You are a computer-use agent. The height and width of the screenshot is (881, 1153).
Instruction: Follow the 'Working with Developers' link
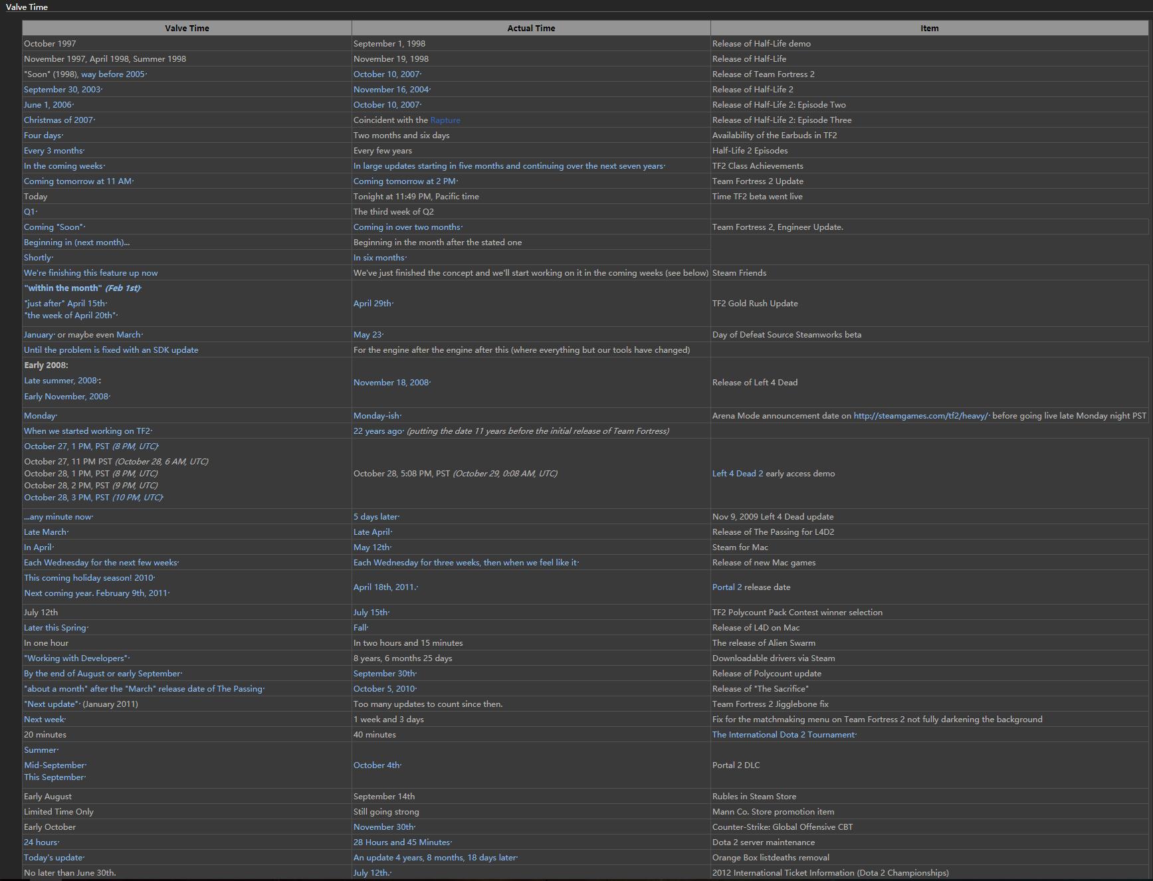(x=76, y=658)
